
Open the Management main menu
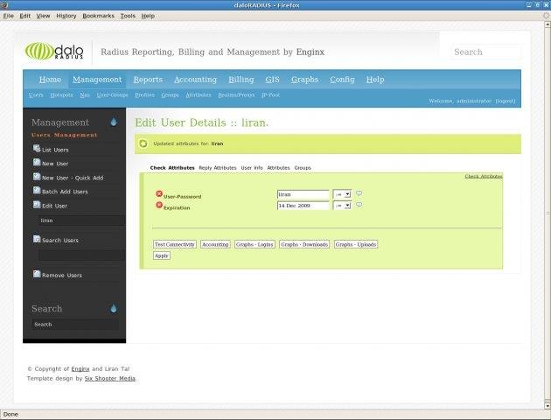tap(97, 80)
